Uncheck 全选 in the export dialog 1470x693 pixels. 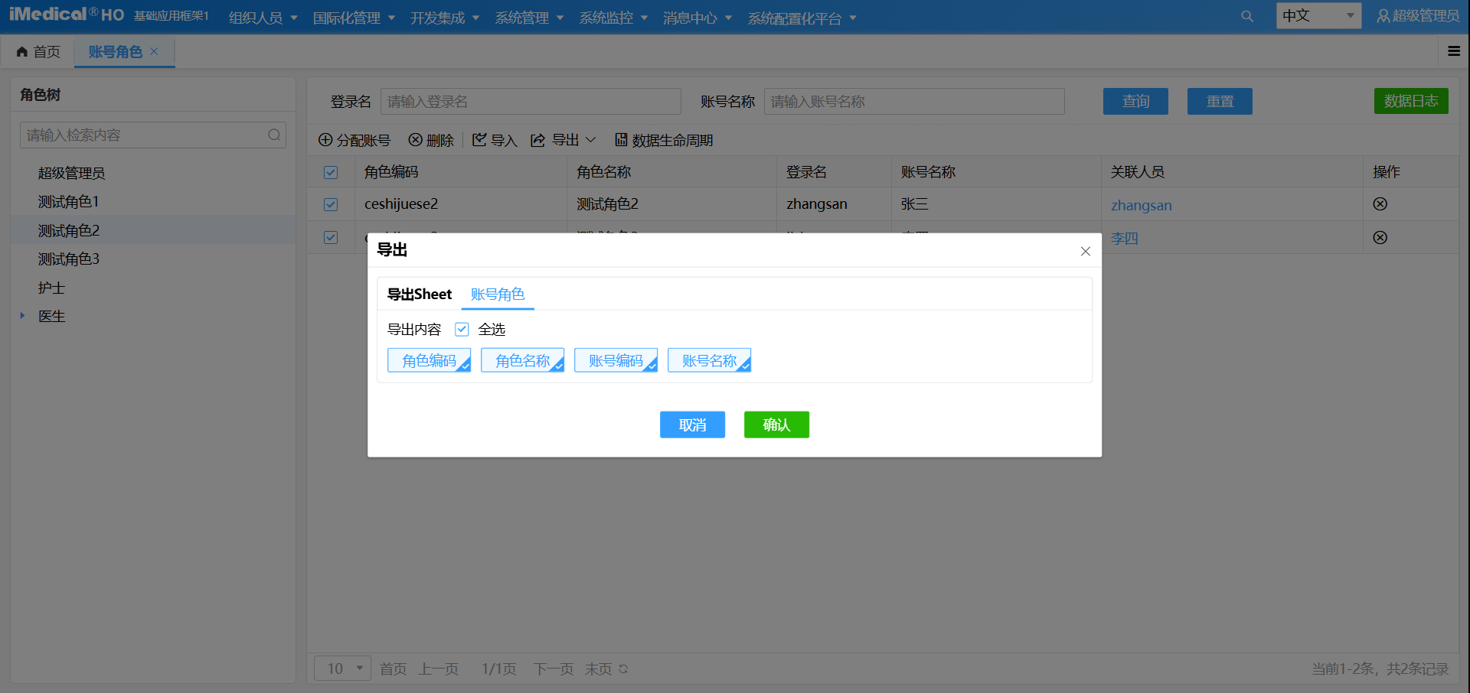point(462,329)
